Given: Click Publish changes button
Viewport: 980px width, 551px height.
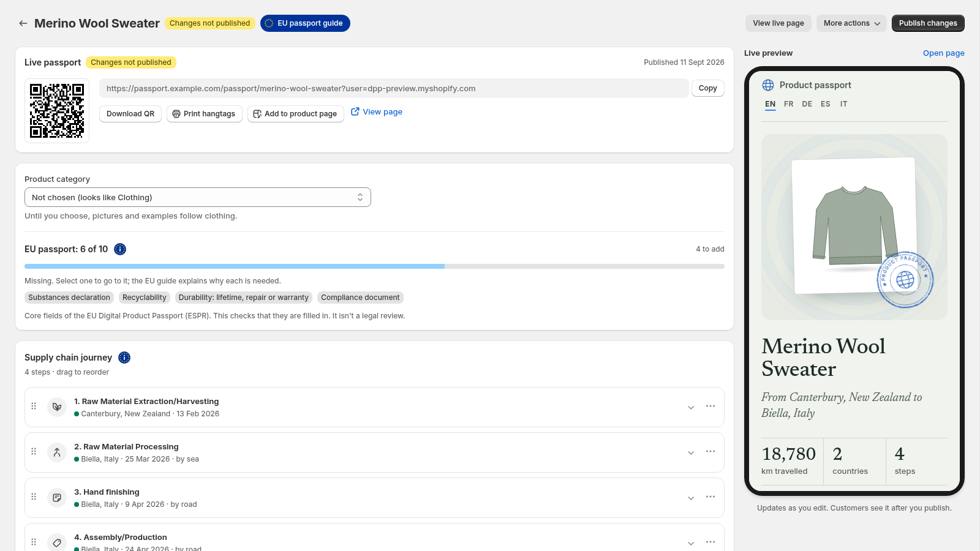Looking at the screenshot, I should [928, 23].
